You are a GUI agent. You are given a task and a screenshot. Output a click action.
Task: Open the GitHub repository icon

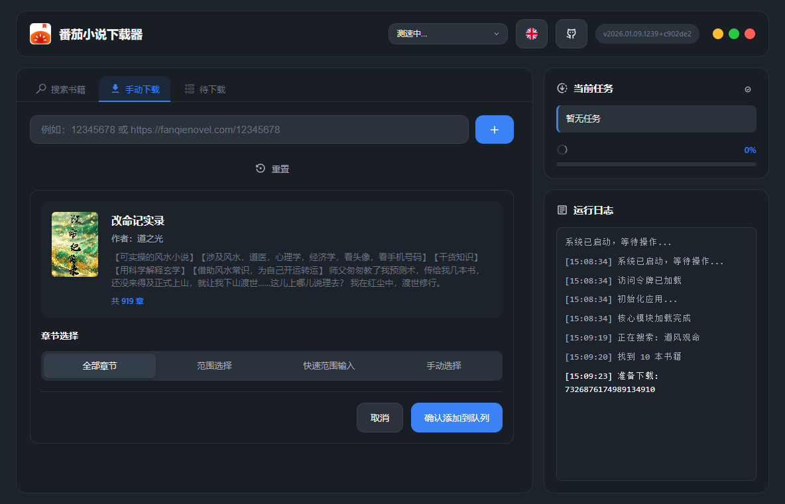click(571, 34)
